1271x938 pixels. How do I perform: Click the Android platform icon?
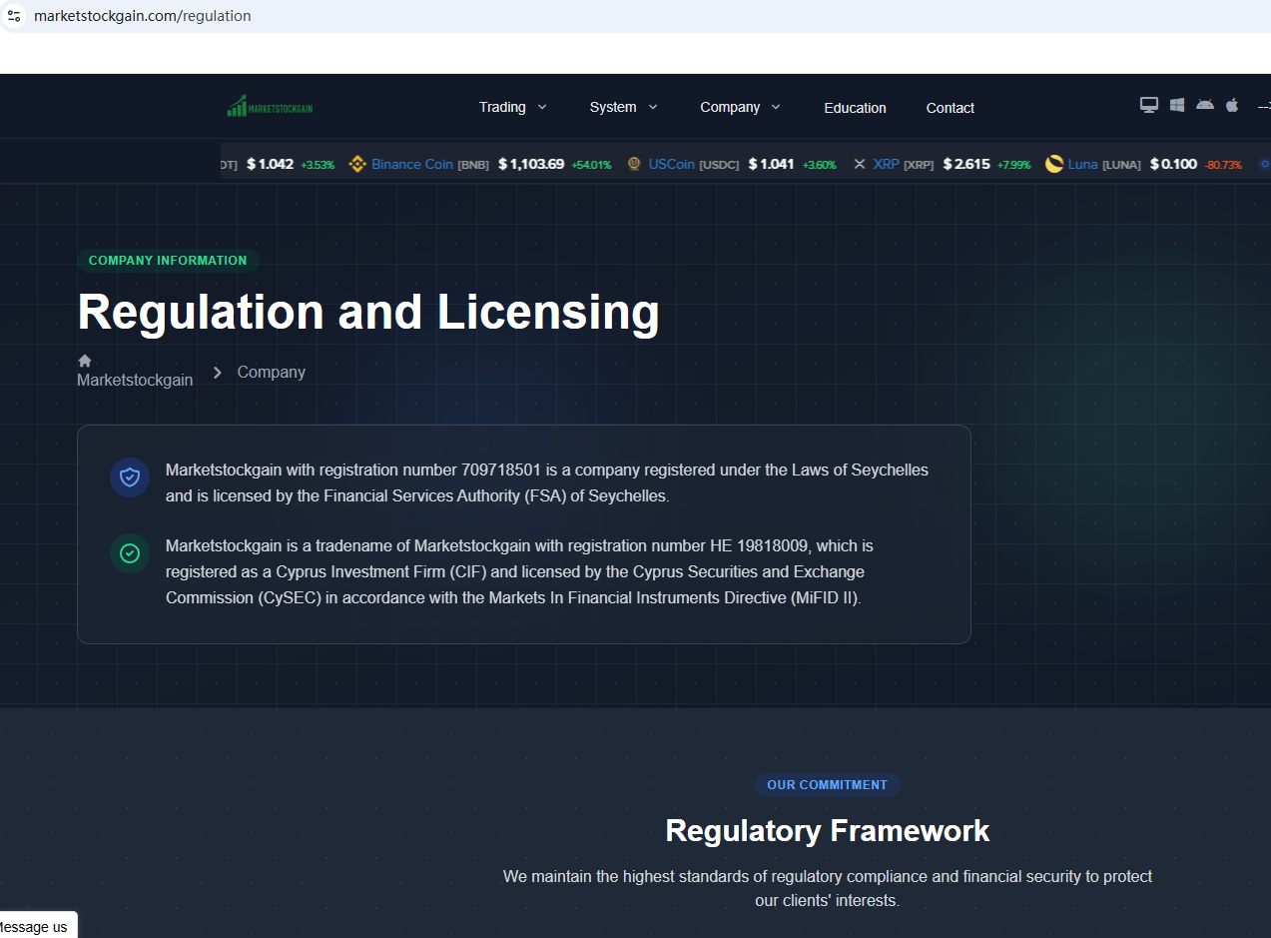1205,105
